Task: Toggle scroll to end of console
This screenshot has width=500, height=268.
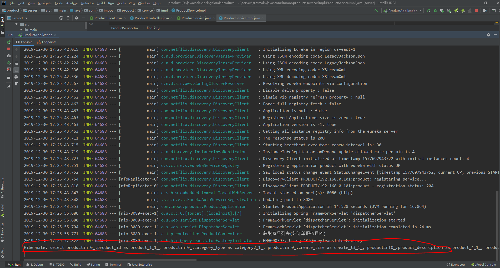Action: coord(16,70)
